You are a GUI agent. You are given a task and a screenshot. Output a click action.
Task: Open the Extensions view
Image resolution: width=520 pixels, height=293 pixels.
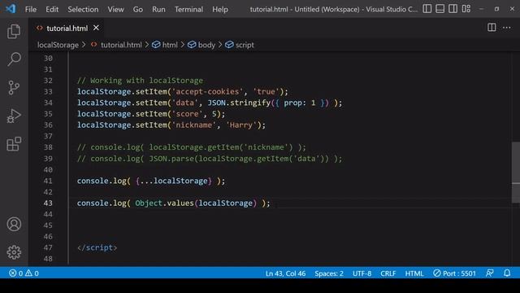click(14, 144)
